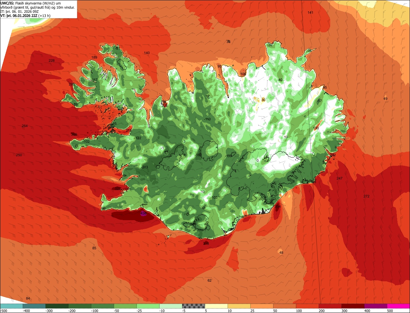Click the map value '85' southwest of Iceland
Viewport: 410px width, 313px height.
pyautogui.click(x=94, y=248)
